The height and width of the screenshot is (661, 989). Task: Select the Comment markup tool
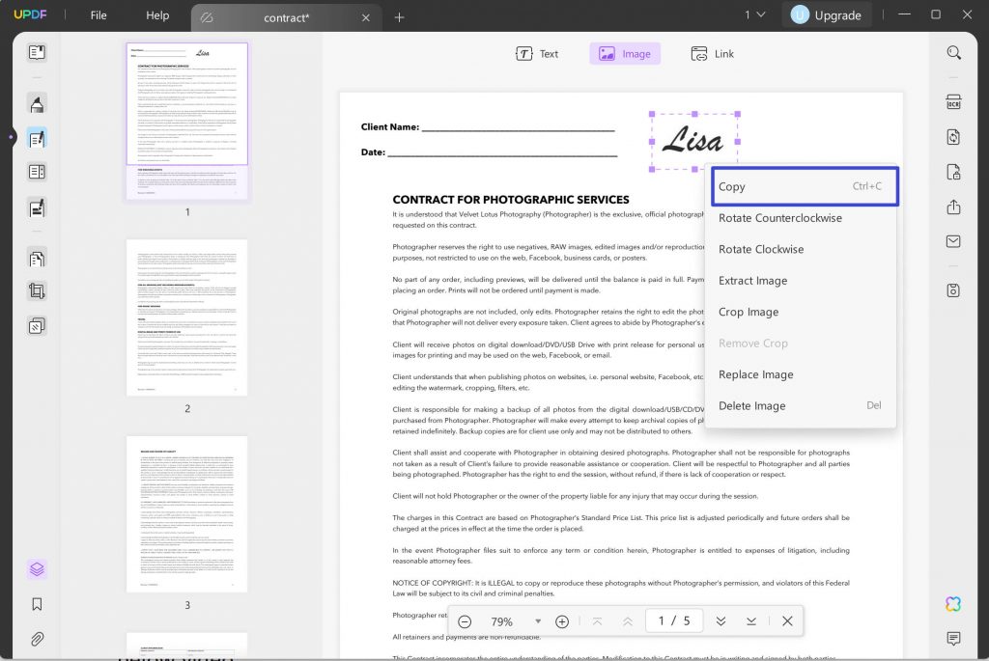[x=36, y=103]
